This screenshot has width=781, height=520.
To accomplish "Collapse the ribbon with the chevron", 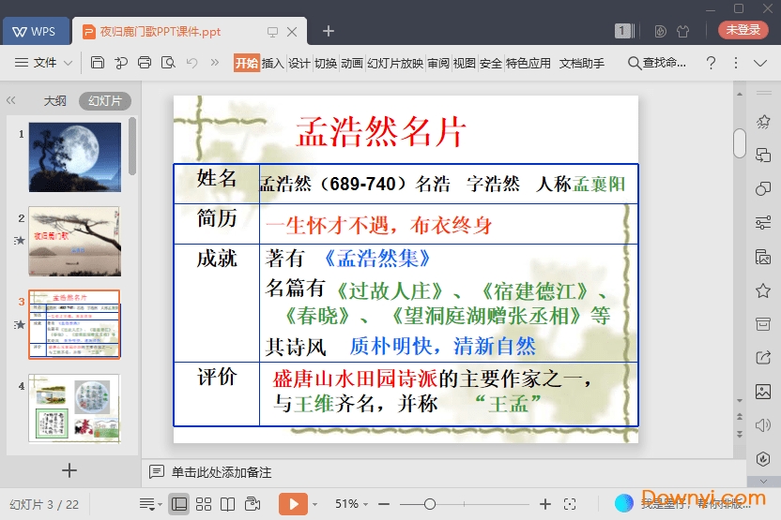I will point(760,63).
